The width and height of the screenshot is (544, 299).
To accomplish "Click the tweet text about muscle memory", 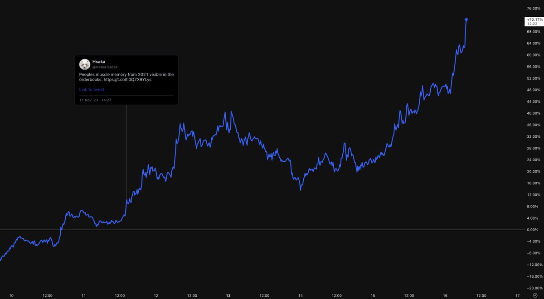I will tap(126, 77).
